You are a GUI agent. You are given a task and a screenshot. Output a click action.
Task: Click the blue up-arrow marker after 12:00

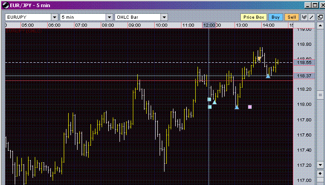coord(214,102)
